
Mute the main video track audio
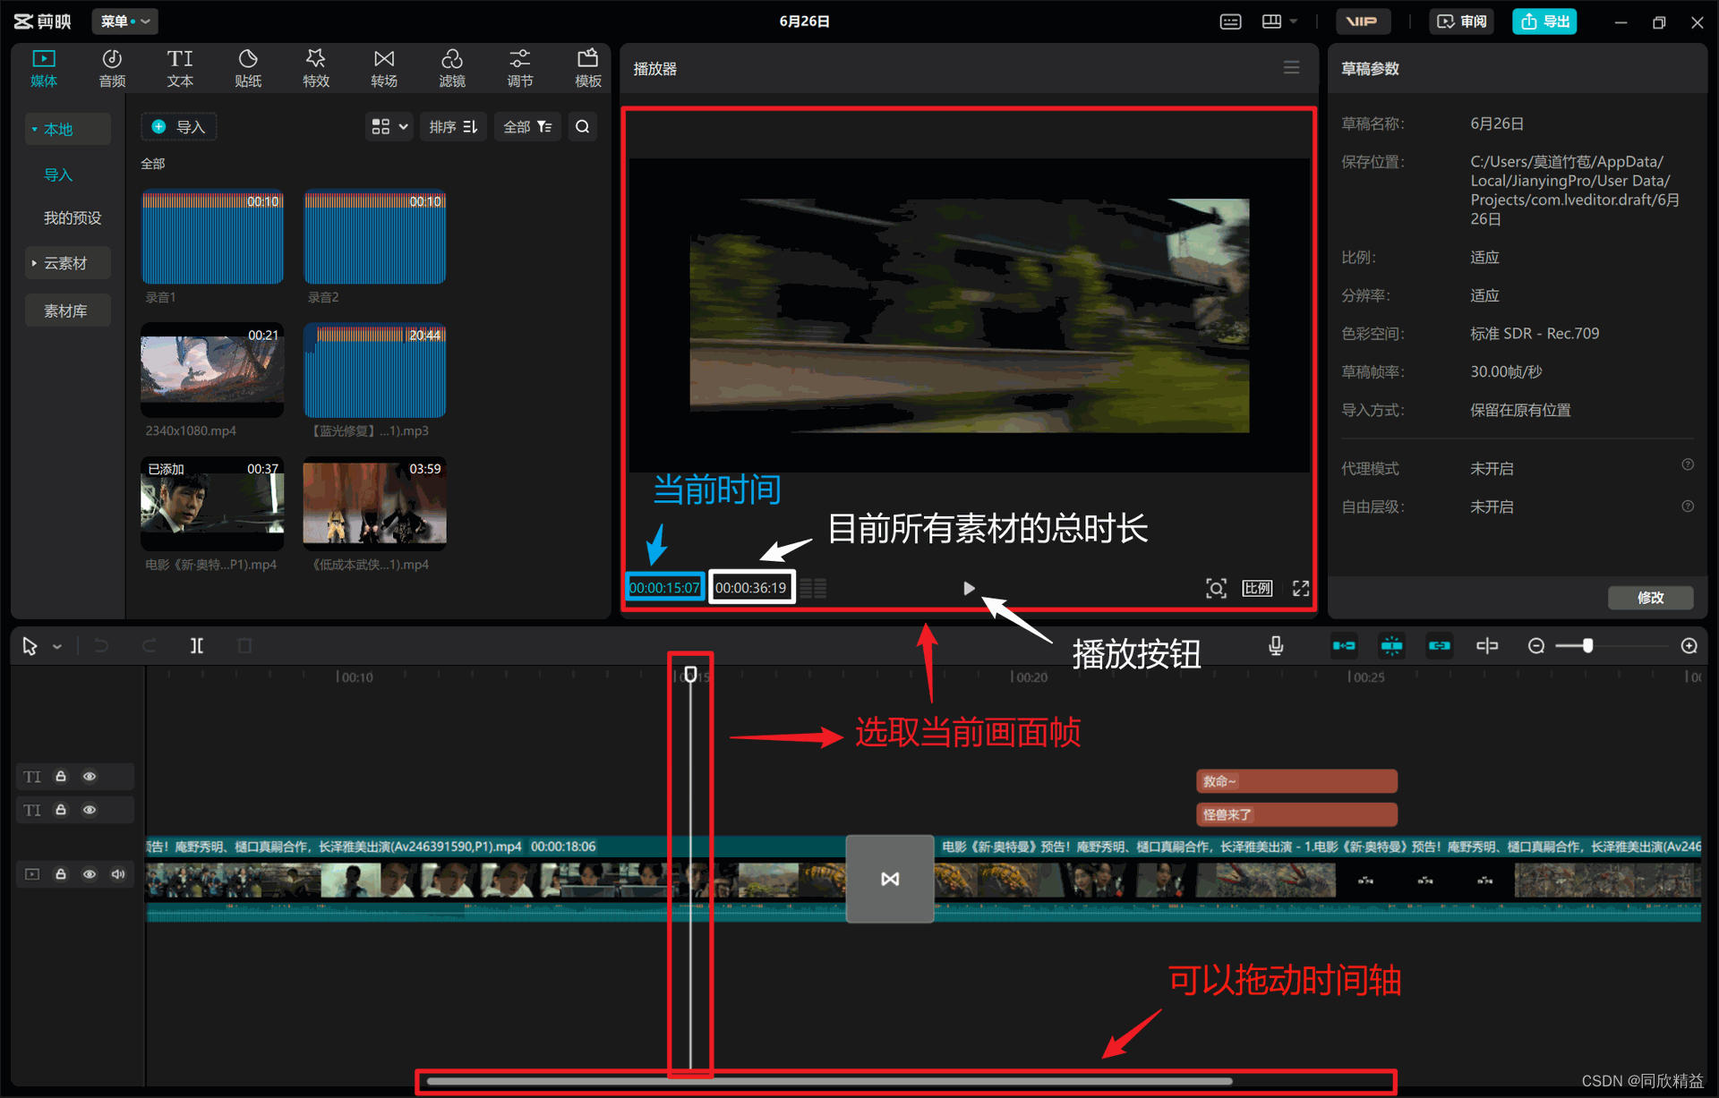click(118, 874)
